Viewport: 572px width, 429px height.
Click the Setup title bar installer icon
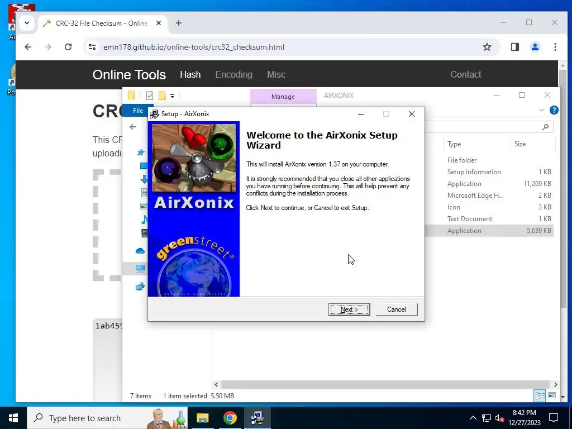coord(154,114)
